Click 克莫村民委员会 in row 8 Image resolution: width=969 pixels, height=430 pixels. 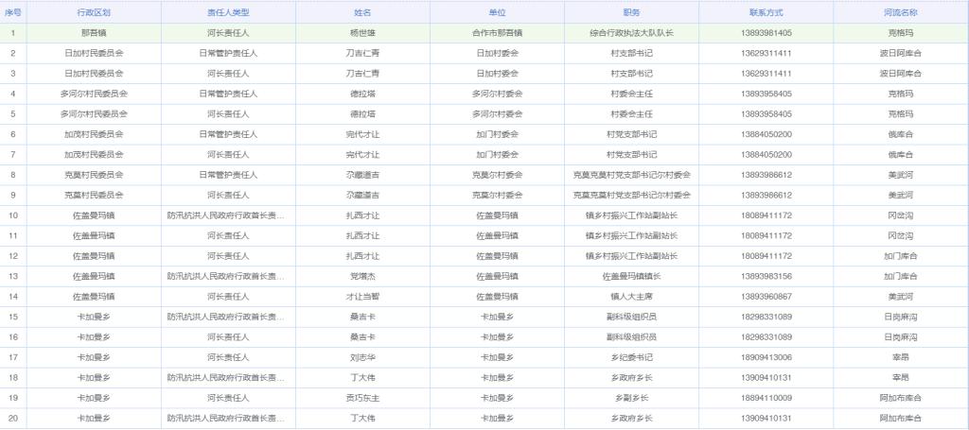click(94, 175)
